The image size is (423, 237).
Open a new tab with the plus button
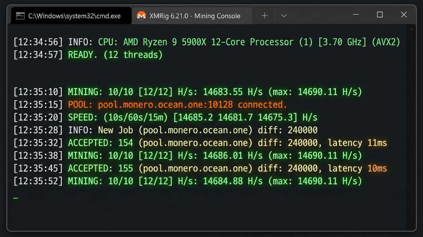click(264, 16)
